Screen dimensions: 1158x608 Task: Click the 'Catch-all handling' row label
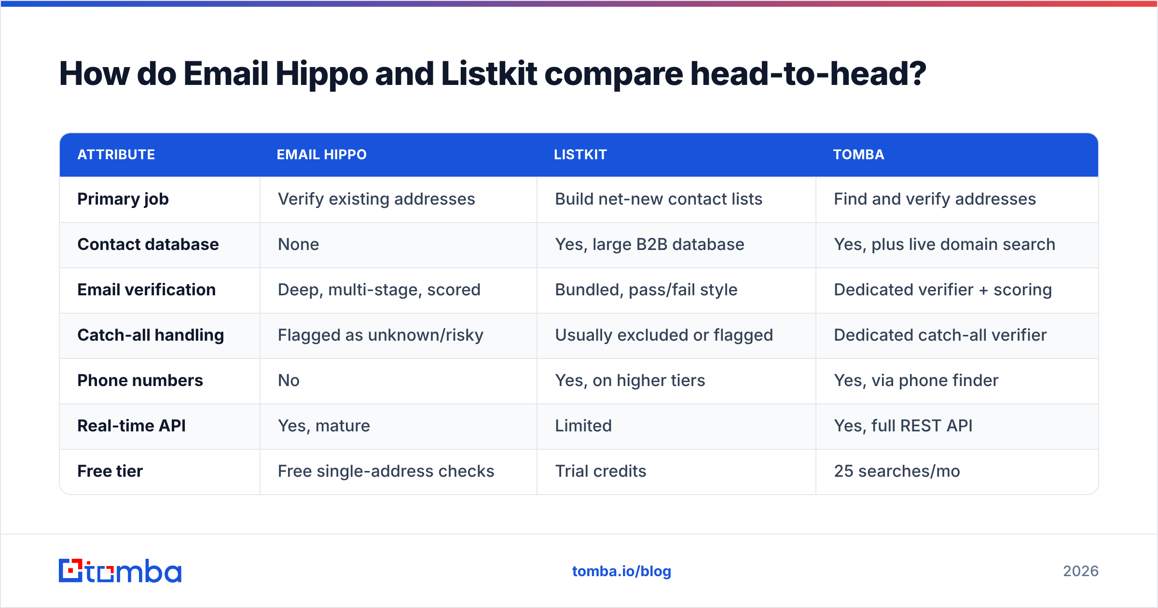tap(151, 335)
